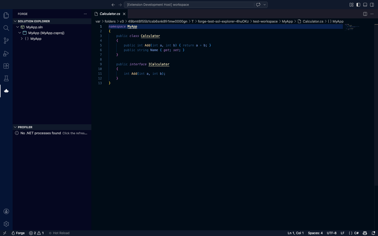The height and width of the screenshot is (236, 378).
Task: Customize layout icon
Action: (x=351, y=5)
